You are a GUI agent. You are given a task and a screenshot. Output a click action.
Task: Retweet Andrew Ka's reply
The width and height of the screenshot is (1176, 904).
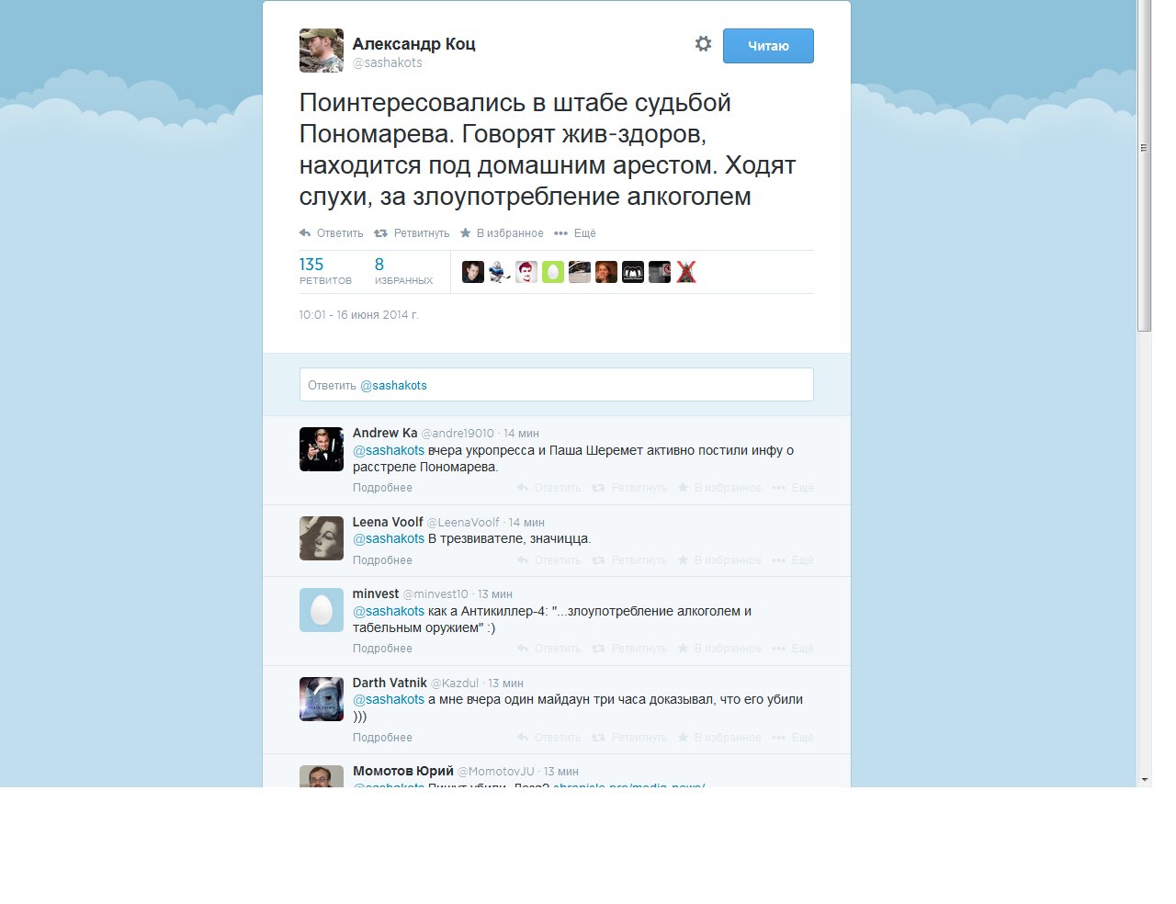point(629,488)
